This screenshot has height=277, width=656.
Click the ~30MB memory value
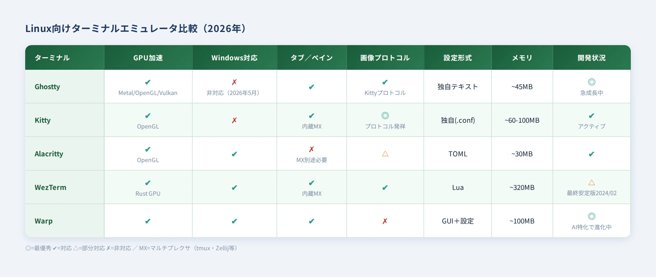coord(522,154)
